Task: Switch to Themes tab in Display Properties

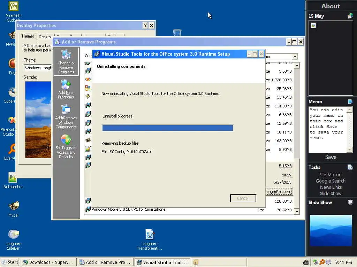Action: click(x=28, y=36)
